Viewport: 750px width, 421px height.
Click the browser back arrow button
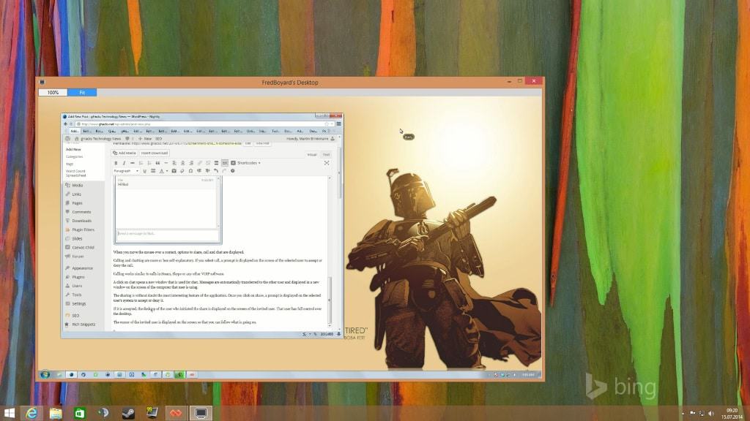click(66, 124)
